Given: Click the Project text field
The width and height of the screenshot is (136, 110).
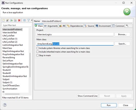Looking at the screenshot, I should coord(75,34).
